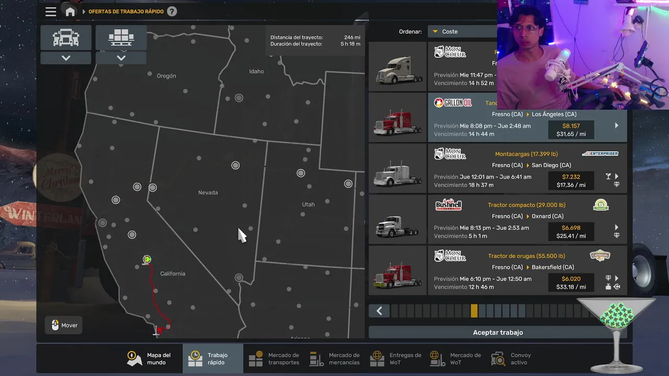
Task: Click Fresno to Los Ángeles route text
Action: click(x=534, y=114)
